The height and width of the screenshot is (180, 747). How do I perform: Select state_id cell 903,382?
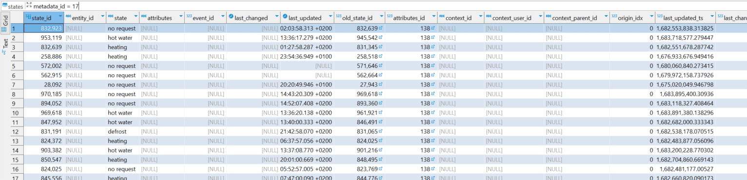pyautogui.click(x=44, y=150)
